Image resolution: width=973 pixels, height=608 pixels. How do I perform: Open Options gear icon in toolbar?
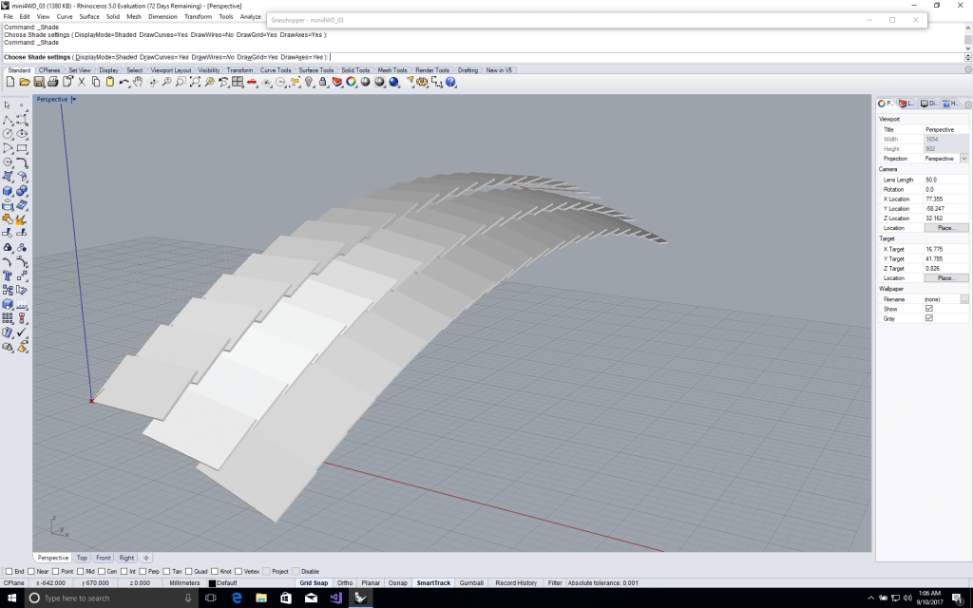[x=423, y=82]
